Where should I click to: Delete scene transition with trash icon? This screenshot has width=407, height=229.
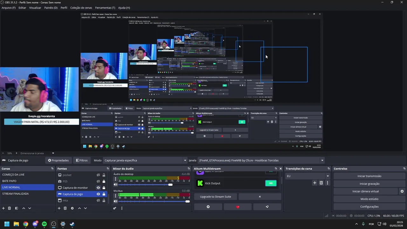pos(321,183)
